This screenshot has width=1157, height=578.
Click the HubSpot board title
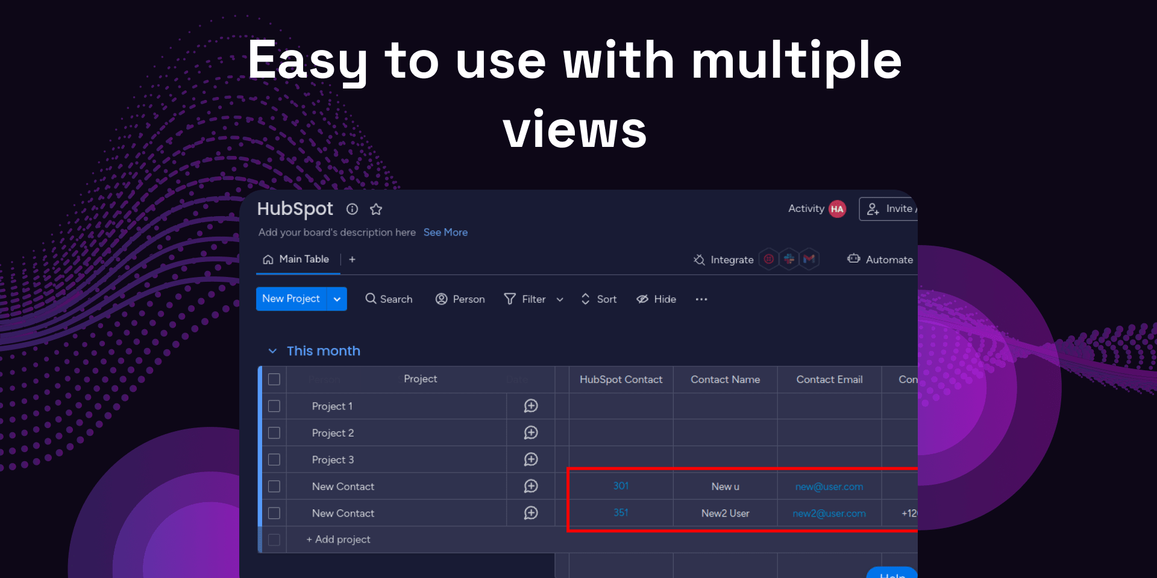coord(295,208)
